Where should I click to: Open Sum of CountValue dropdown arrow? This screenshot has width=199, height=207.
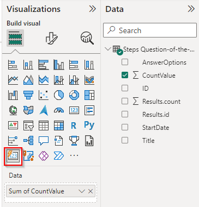82,191
